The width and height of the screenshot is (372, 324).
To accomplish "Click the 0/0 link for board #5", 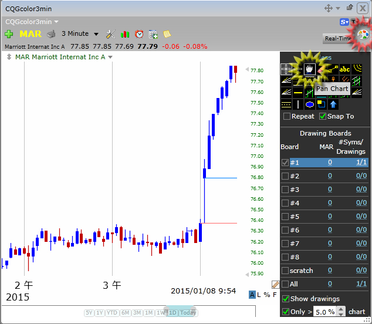I will pyautogui.click(x=361, y=216).
